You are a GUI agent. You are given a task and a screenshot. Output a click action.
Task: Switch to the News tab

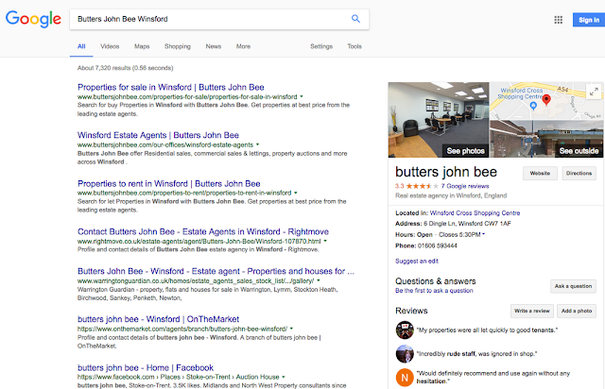pyautogui.click(x=214, y=46)
